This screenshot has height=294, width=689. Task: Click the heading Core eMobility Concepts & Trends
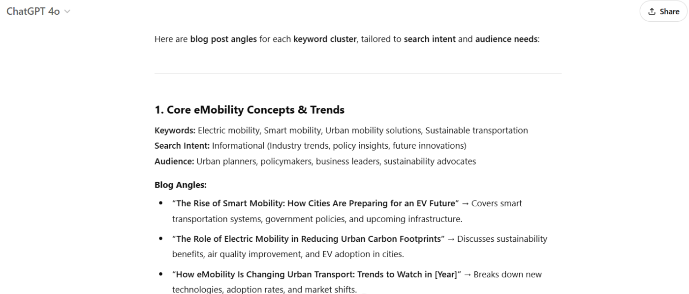tap(250, 110)
